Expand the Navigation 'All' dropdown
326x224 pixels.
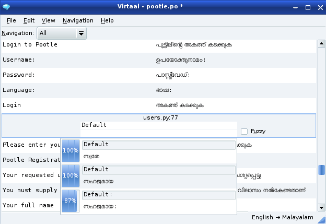point(62,33)
